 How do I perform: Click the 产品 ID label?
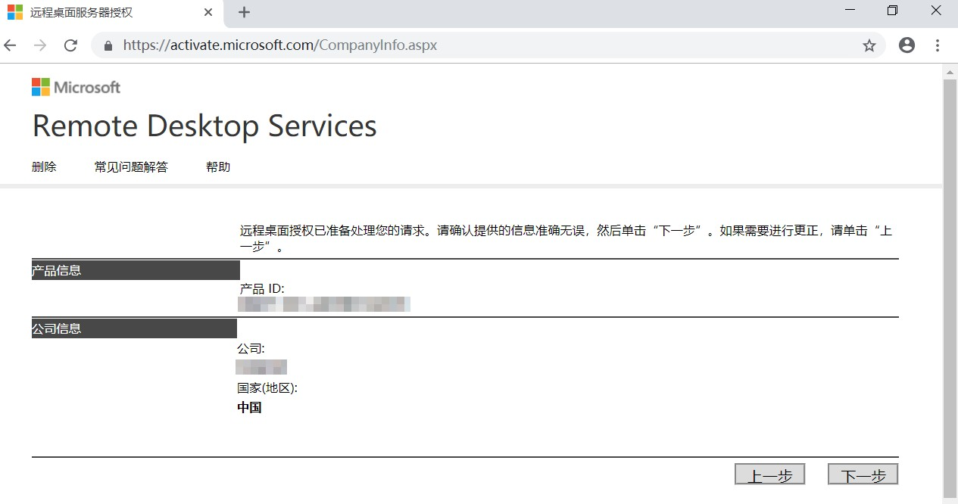pyautogui.click(x=262, y=289)
